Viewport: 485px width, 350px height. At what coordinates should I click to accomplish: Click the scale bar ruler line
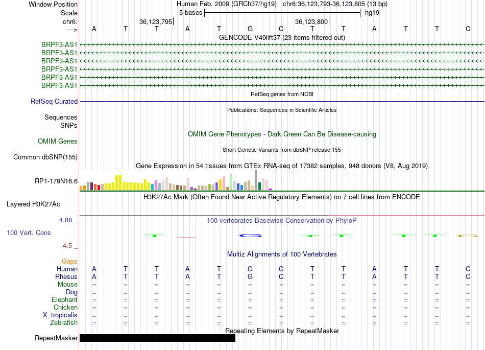click(x=282, y=13)
